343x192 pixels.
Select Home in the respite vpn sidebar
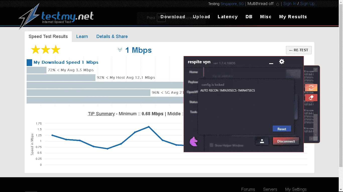194,72
